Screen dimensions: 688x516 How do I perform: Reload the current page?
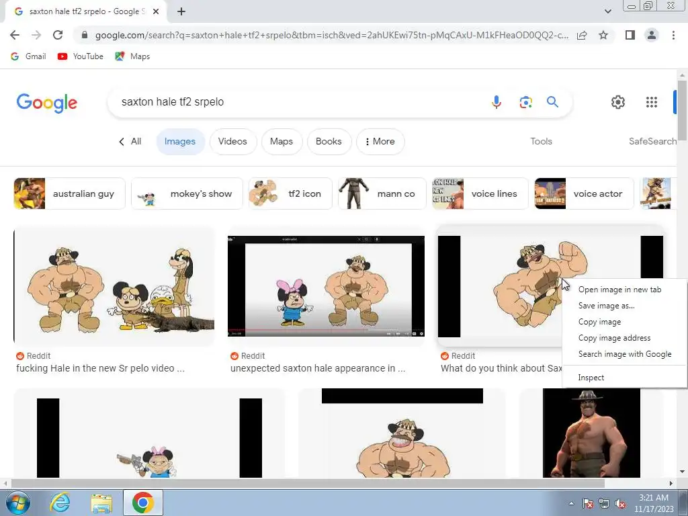[58, 35]
